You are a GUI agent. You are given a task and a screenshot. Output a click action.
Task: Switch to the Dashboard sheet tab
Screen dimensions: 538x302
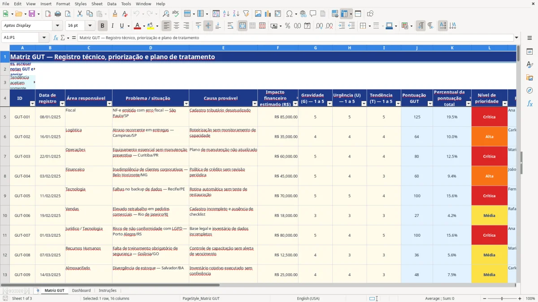point(81,290)
